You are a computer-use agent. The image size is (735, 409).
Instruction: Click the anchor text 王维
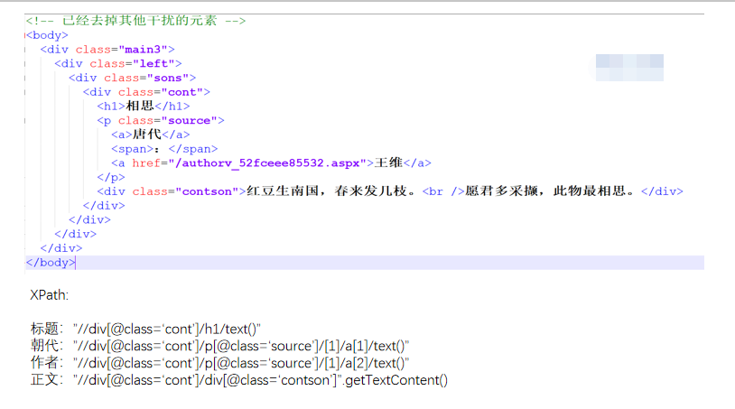(388, 163)
